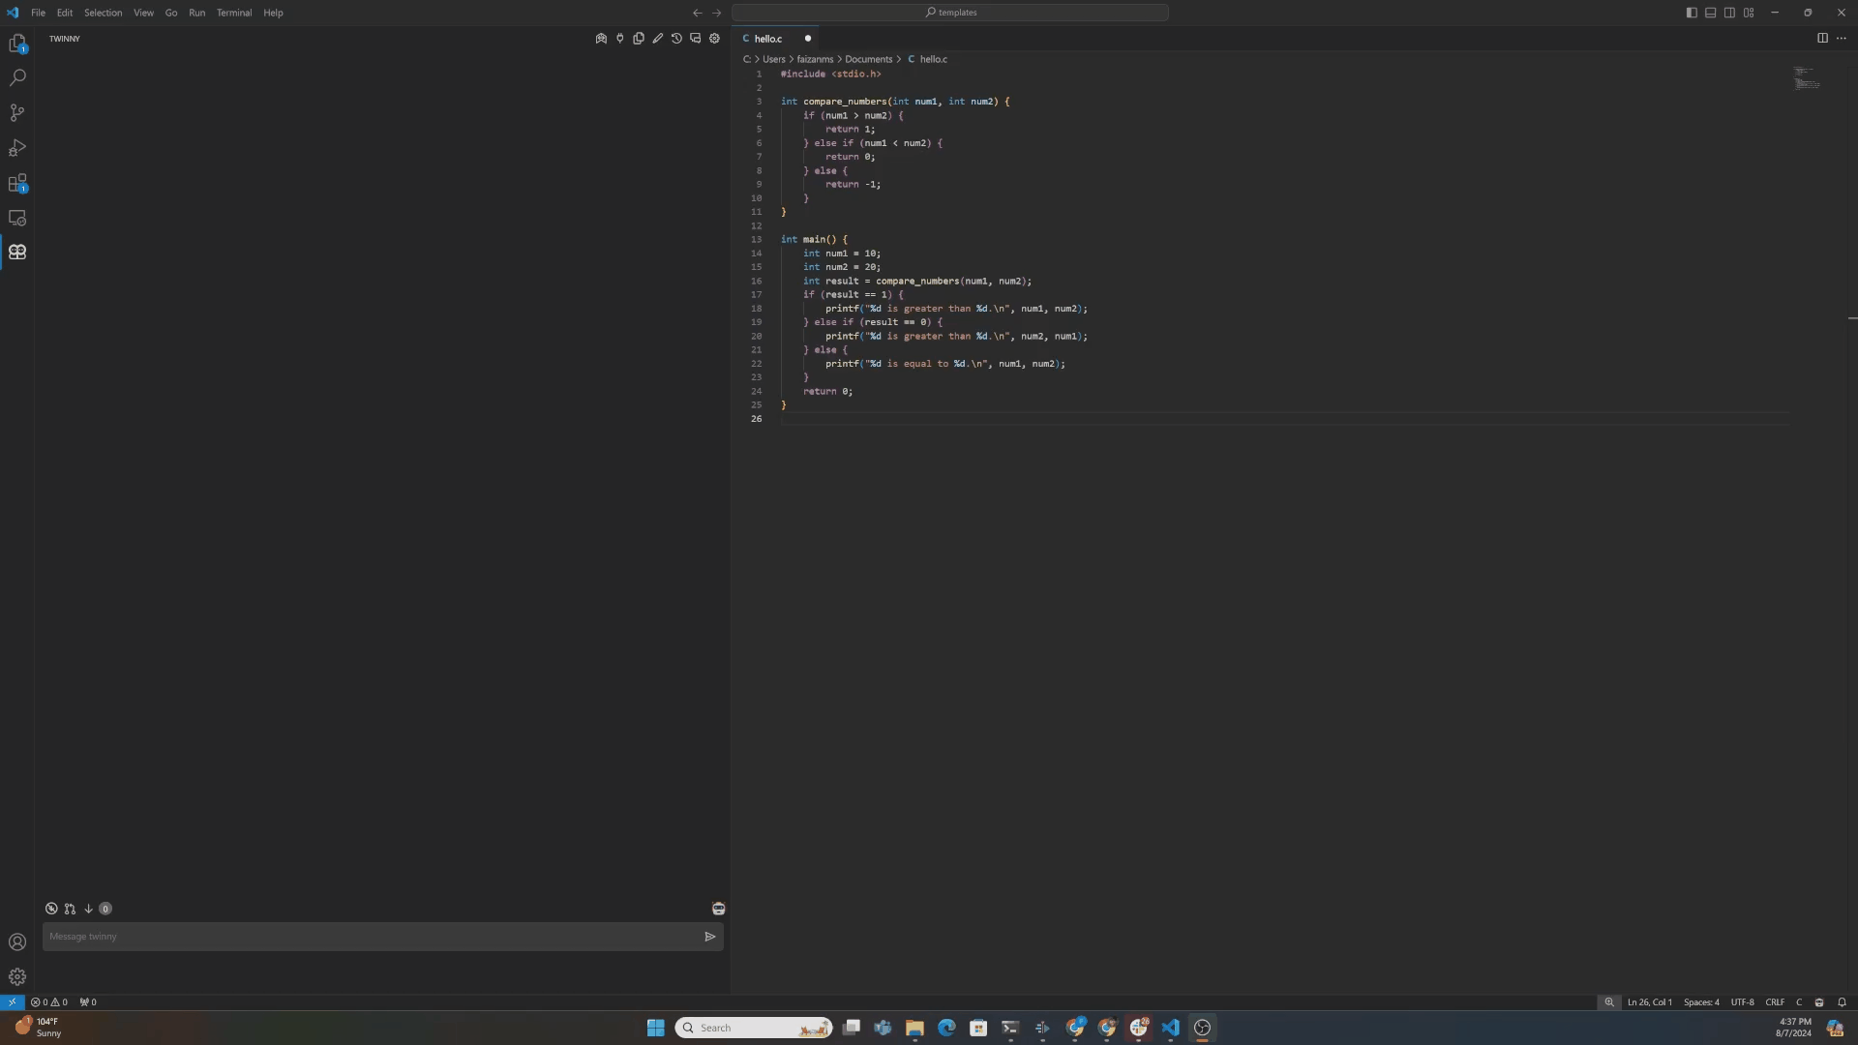Viewport: 1858px width, 1045px height.
Task: Go back with the navigation arrow
Action: pos(697,13)
